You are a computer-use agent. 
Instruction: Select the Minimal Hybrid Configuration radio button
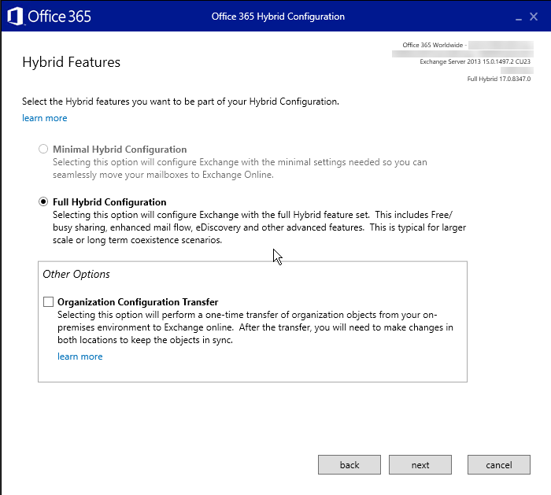pos(43,149)
